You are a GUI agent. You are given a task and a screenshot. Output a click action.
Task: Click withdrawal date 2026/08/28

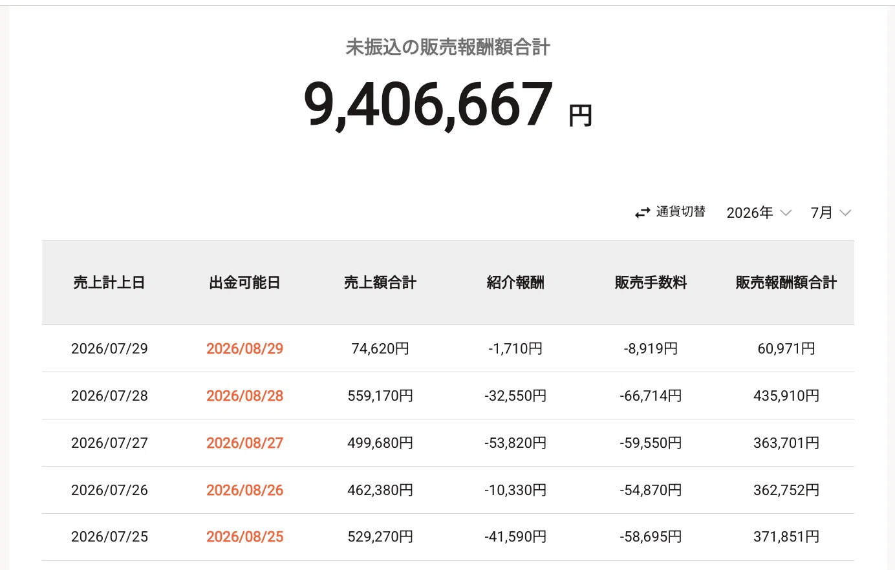[244, 396]
